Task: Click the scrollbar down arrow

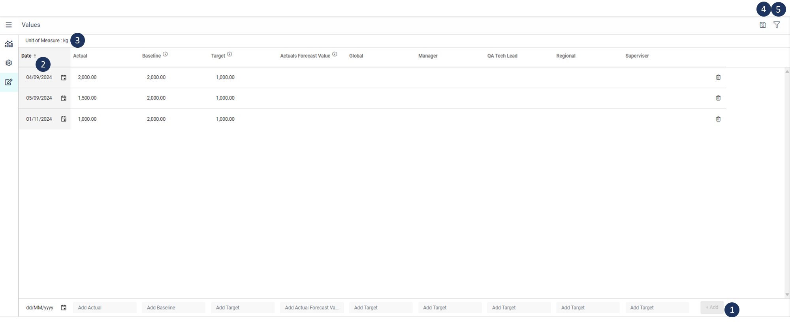Action: click(787, 294)
